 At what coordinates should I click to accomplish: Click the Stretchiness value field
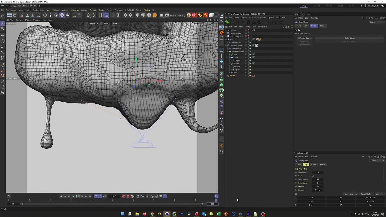318,179
